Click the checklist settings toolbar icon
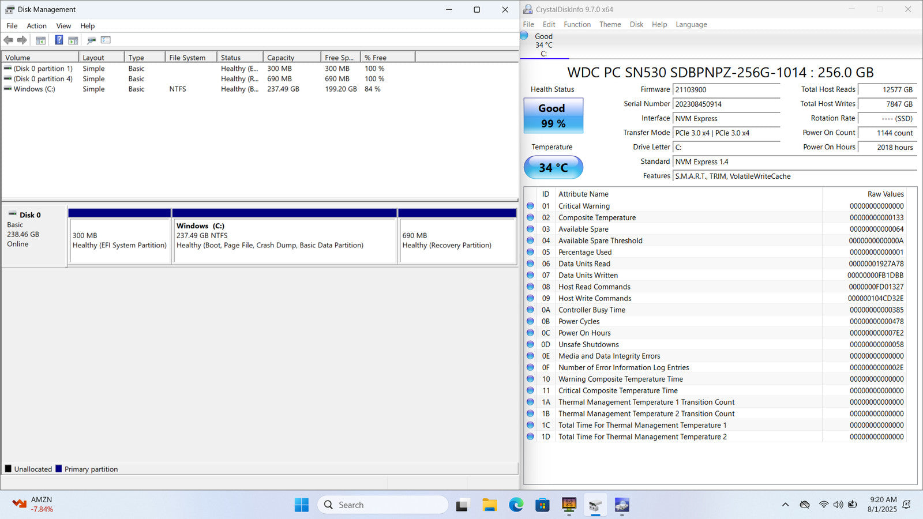Screen dimensions: 923x519 pyautogui.click(x=106, y=40)
